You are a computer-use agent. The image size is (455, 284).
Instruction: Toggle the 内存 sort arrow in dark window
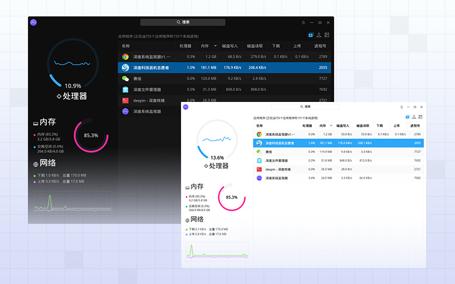point(215,46)
